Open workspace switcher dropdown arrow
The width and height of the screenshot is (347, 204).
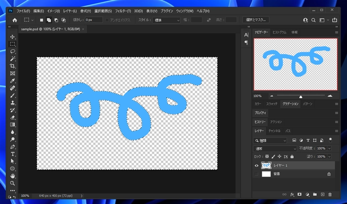coord(328,20)
